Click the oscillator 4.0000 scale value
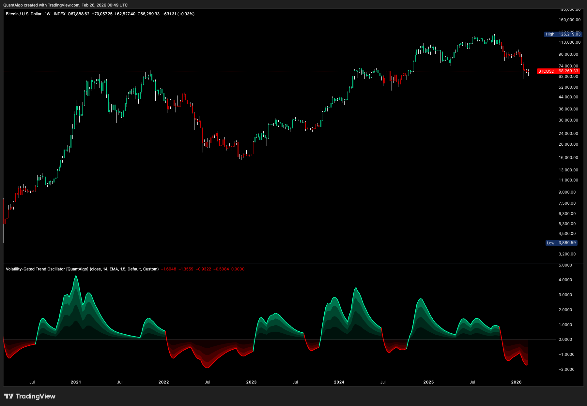The image size is (587, 406). (565, 280)
